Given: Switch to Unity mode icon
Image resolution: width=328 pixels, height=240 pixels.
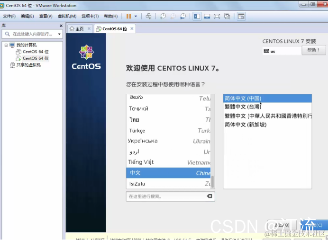Looking at the screenshot, I should (x=227, y=16).
